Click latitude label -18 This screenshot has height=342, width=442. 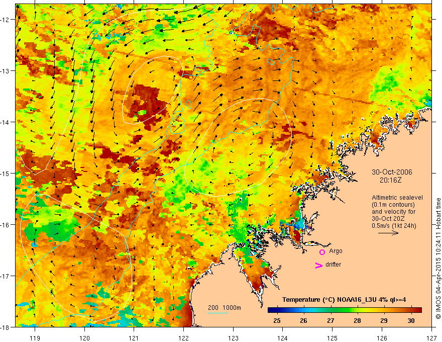[6, 327]
